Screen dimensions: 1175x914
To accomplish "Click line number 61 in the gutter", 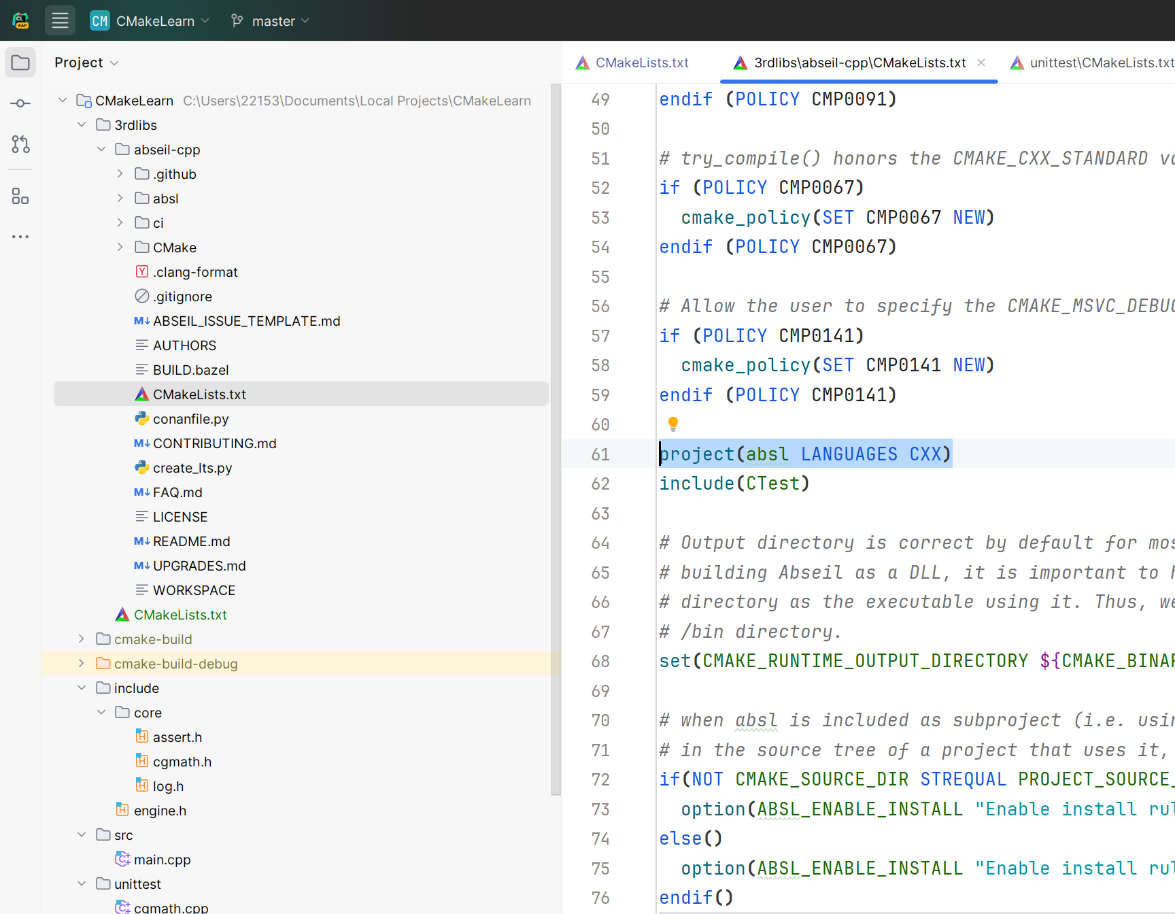I will point(600,454).
